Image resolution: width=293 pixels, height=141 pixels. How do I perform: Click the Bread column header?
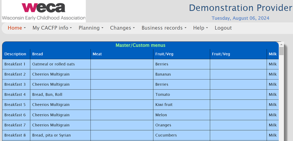coord(38,54)
